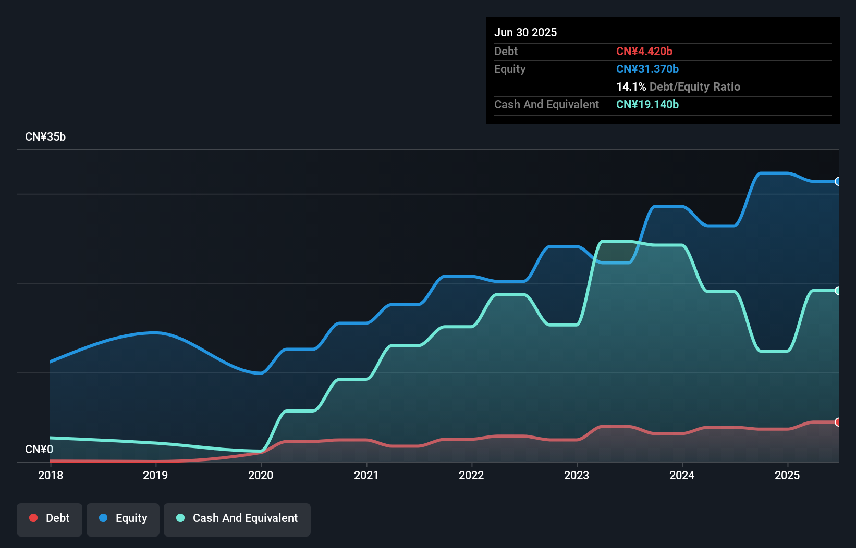Click the teal Cash And Equivalent legend dot

click(180, 518)
